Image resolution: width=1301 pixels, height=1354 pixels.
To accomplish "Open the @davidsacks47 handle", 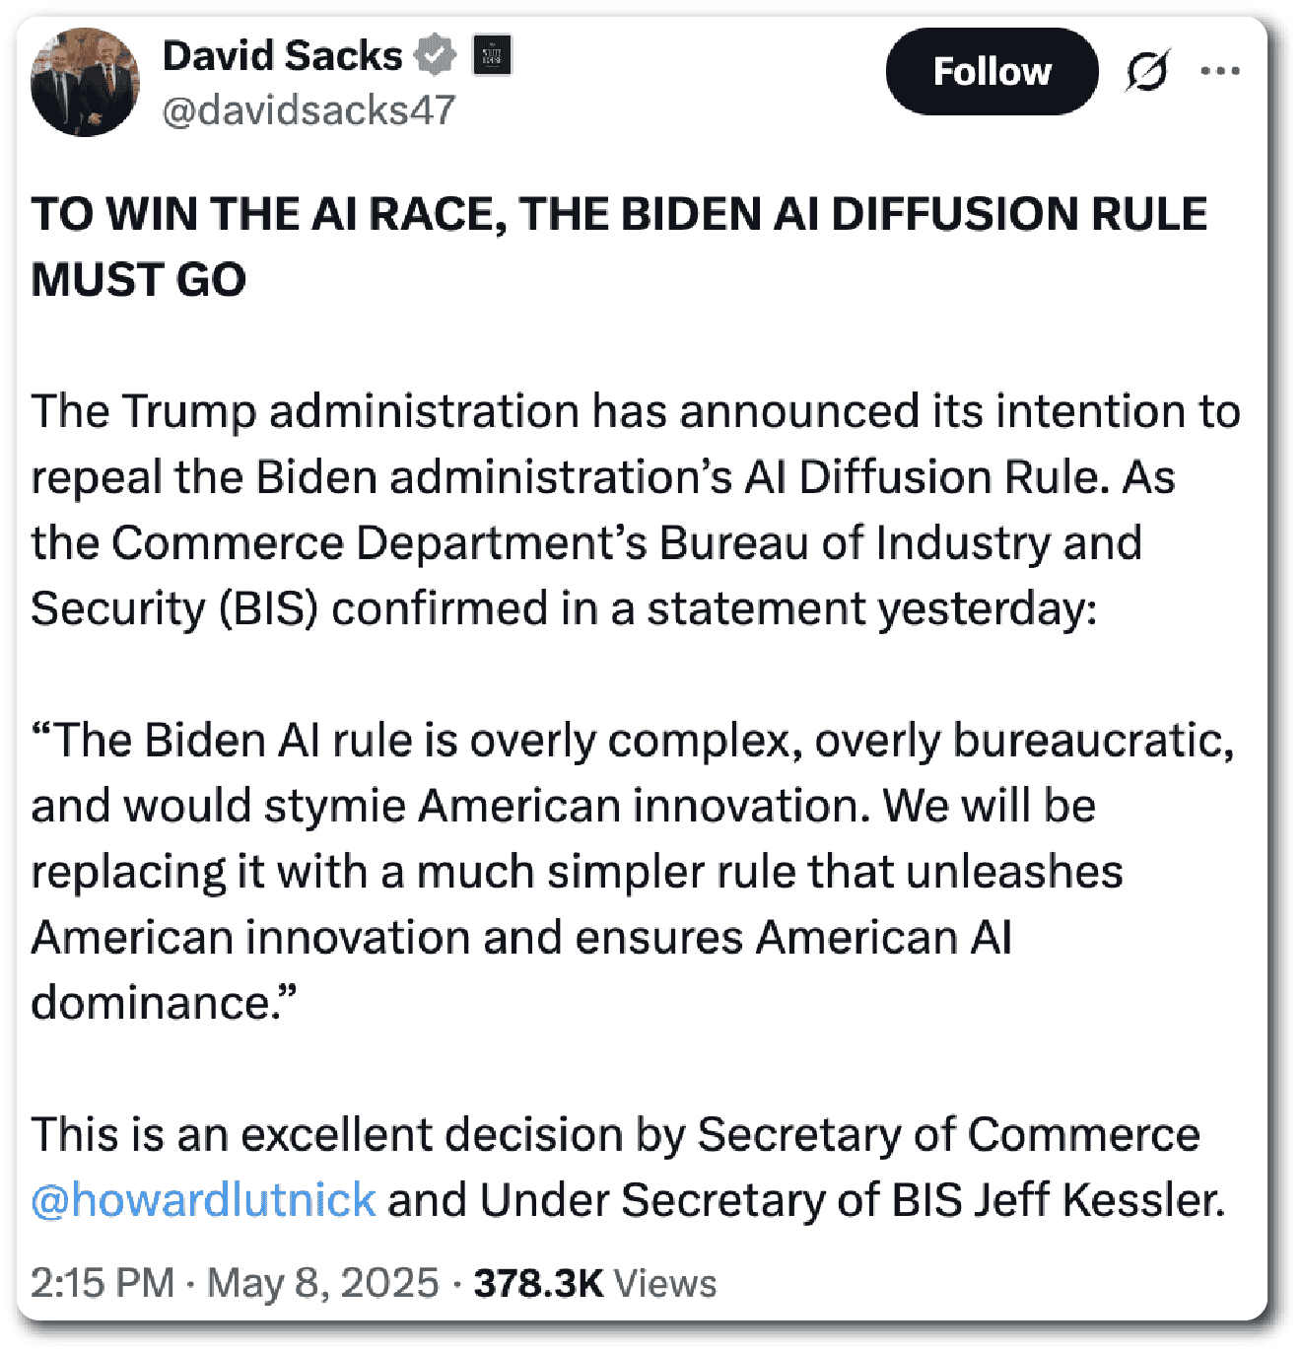I will click(308, 109).
